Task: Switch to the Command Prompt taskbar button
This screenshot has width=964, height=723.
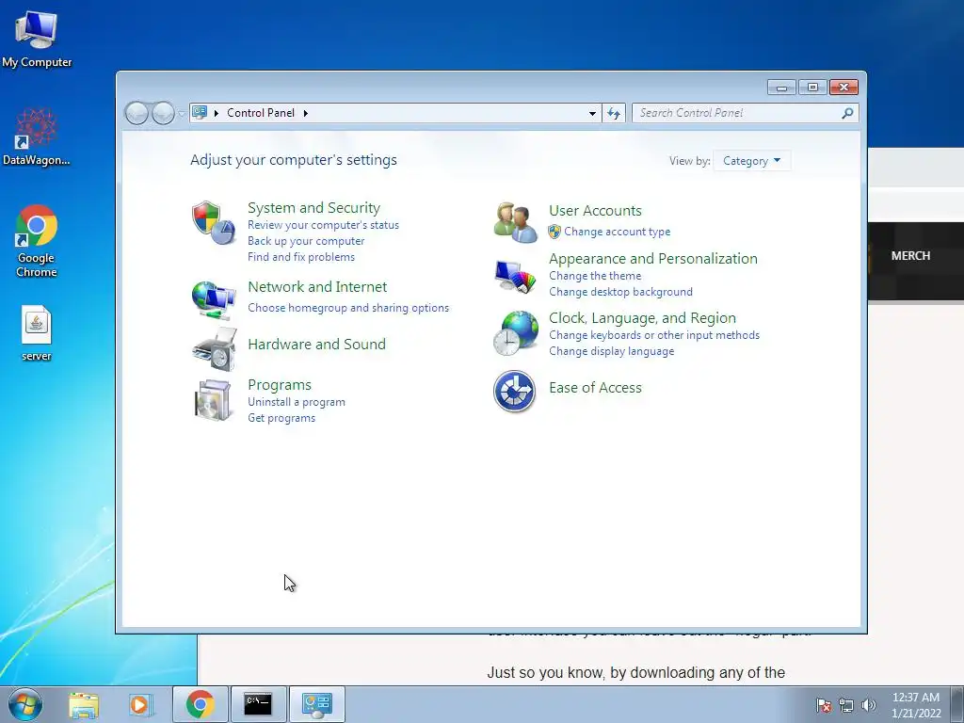Action: coord(258,704)
